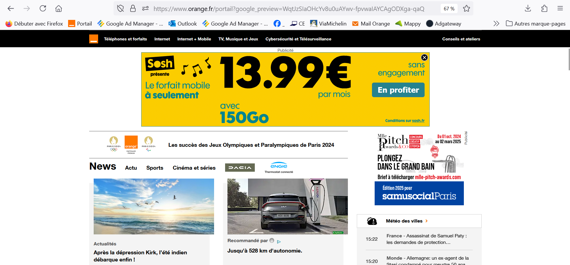Select the Sports tab
The image size is (570, 265).
pos(155,168)
